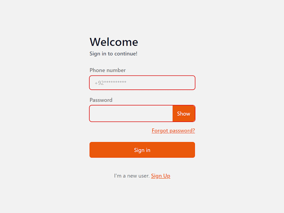Reveal password with the Show button
The height and width of the screenshot is (213, 284).
184,114
